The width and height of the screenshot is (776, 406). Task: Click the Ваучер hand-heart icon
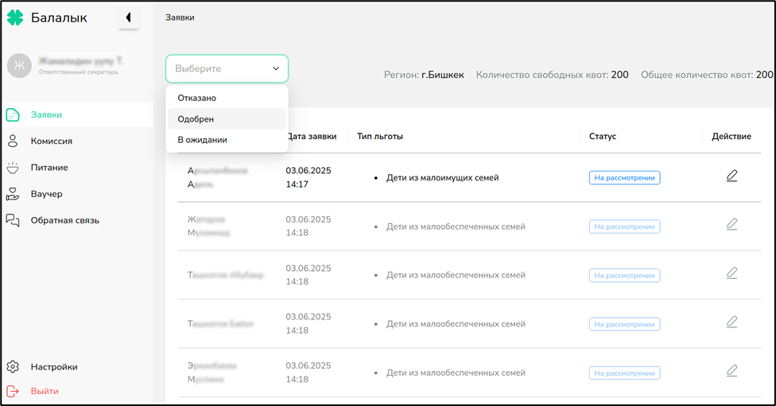tap(13, 194)
